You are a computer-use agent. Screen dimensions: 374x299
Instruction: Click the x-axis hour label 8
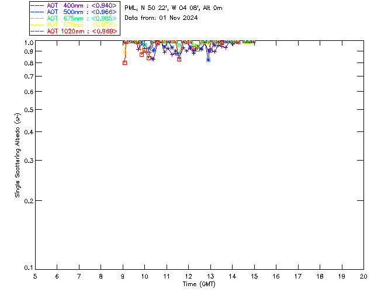click(101, 276)
